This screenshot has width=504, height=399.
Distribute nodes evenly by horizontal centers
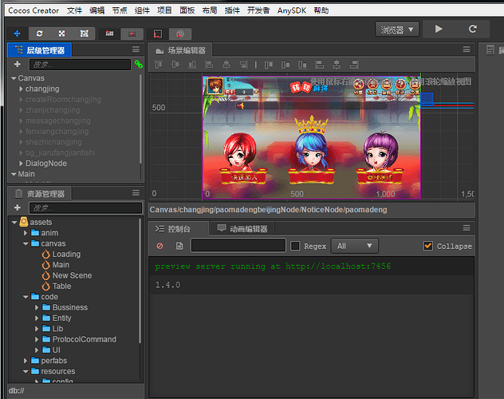coord(337,65)
